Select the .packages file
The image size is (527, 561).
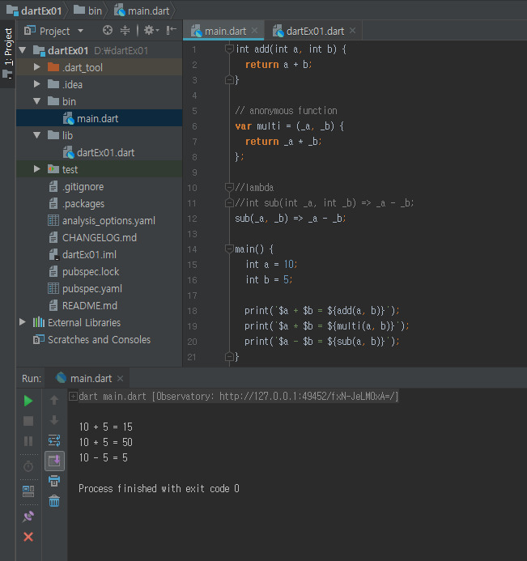(x=99, y=203)
